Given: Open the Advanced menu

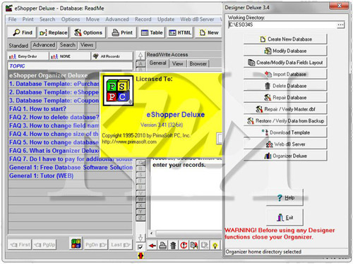Looking at the screenshot, I should tap(117, 19).
